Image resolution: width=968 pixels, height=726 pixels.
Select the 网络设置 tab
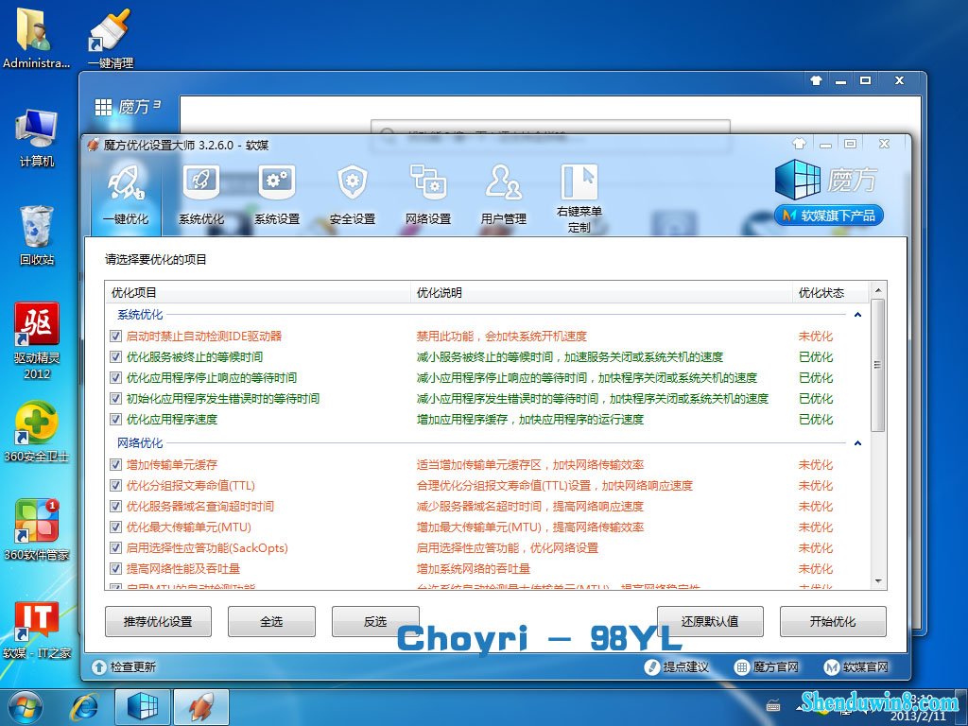tap(428, 193)
